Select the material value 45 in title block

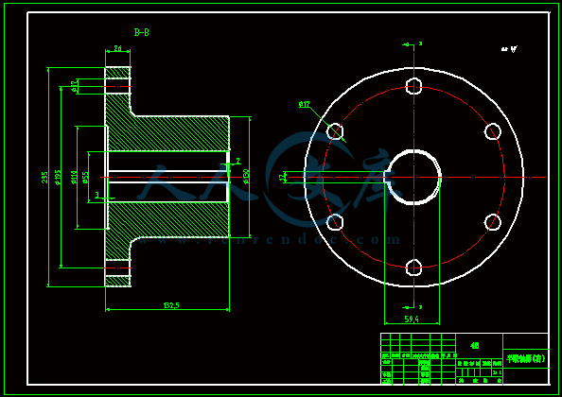(x=475, y=345)
